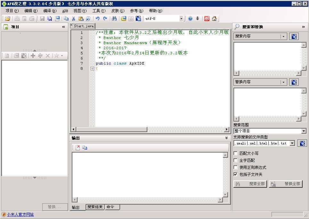This screenshot has height=219, width=309.
Task: Open the utf-8 encoding dropdown
Action: tap(181, 18)
